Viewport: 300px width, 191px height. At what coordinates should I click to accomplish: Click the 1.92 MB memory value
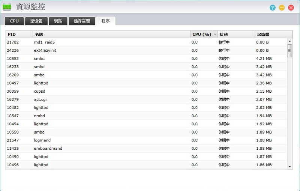pyautogui.click(x=264, y=124)
